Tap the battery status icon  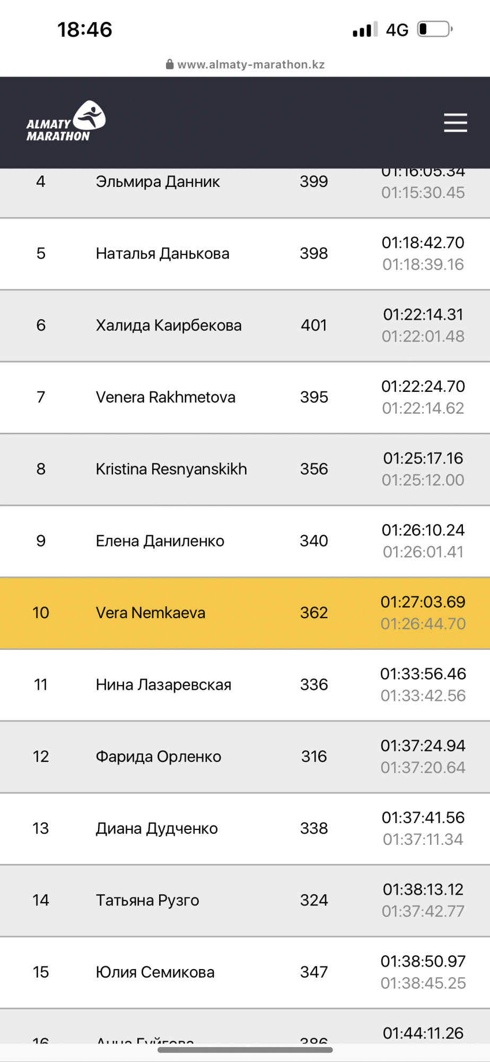[x=434, y=29]
